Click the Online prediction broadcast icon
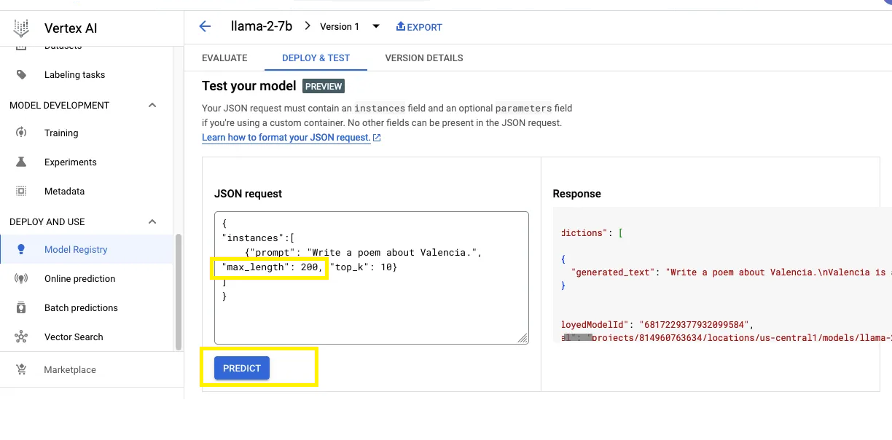The height and width of the screenshot is (440, 892). (21, 278)
